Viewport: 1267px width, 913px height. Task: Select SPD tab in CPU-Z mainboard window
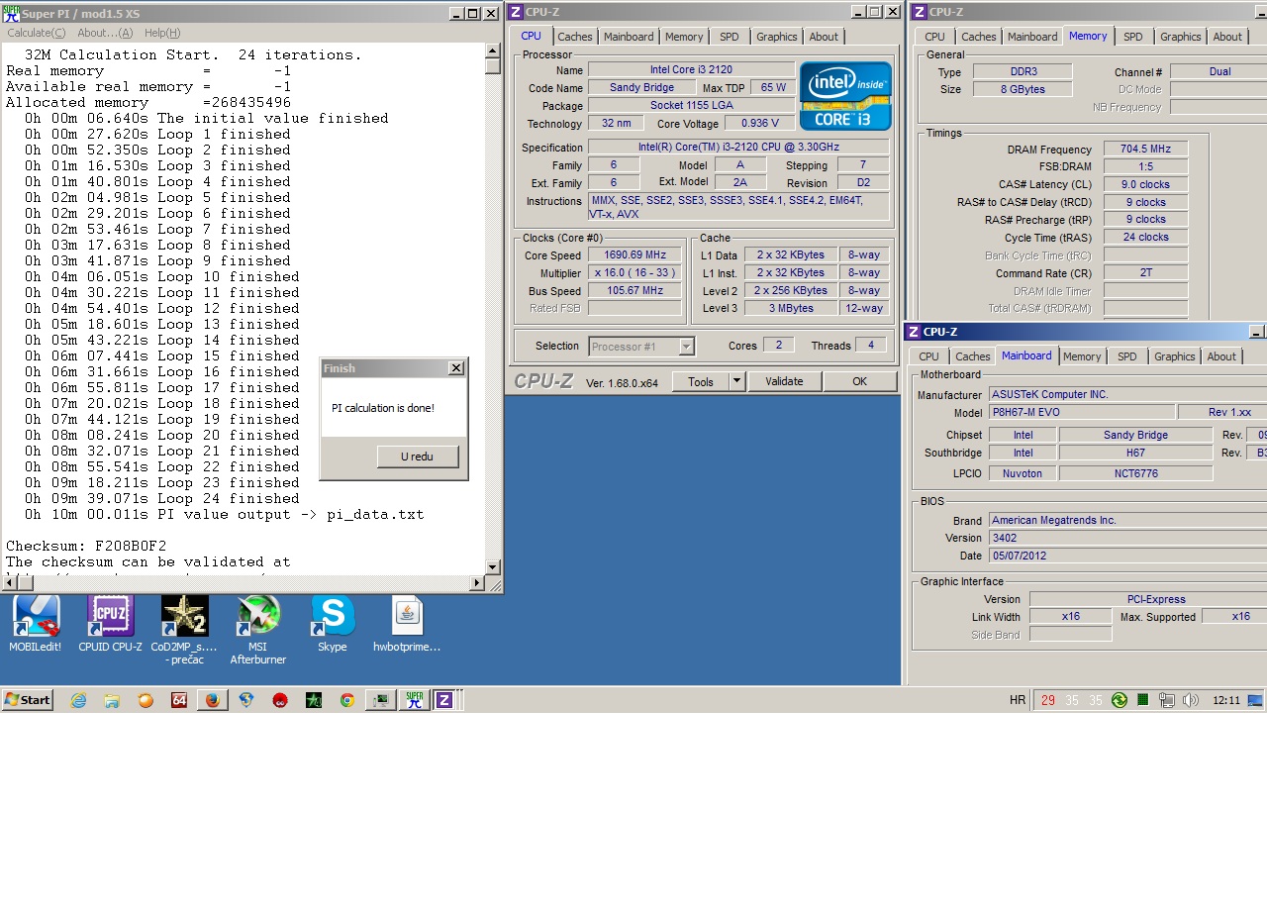click(x=1127, y=356)
